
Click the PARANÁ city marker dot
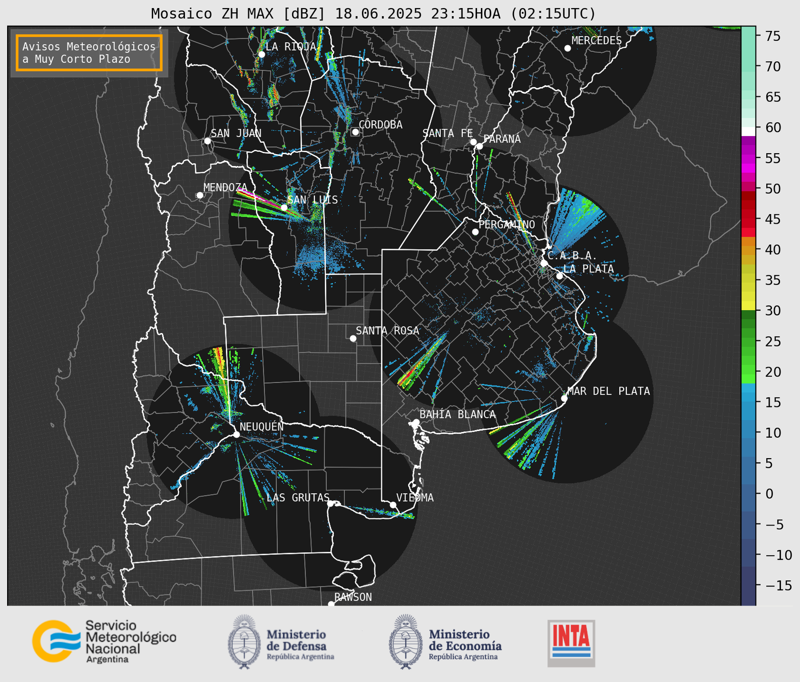click(479, 146)
